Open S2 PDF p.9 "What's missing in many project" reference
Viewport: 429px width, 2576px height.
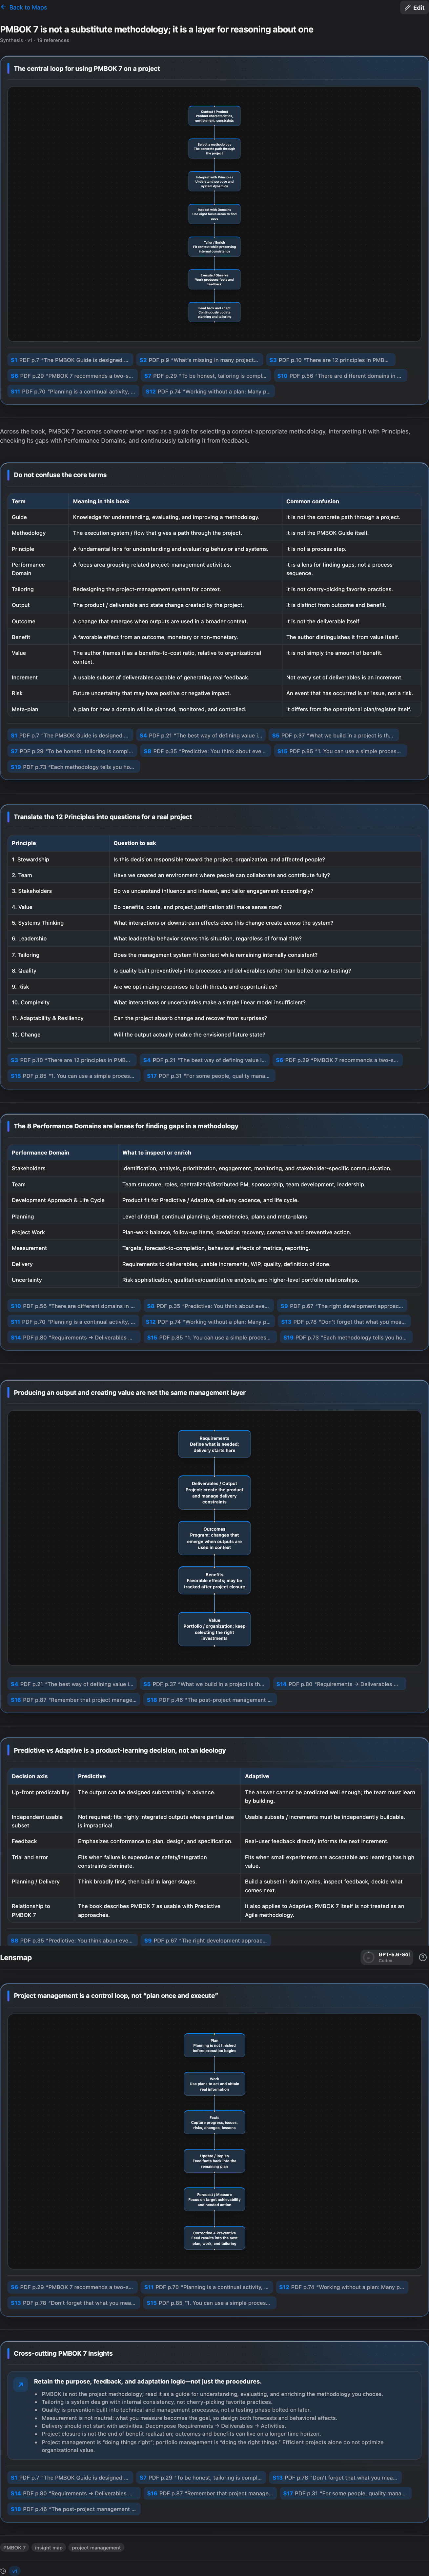(200, 360)
